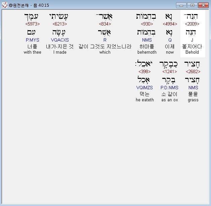The height and width of the screenshot is (206, 211).
Task: Click Strong's number <1241>
Action: pos(170,71)
